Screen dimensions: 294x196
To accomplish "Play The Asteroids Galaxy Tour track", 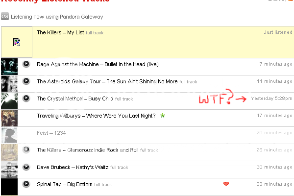I will 26,81.
